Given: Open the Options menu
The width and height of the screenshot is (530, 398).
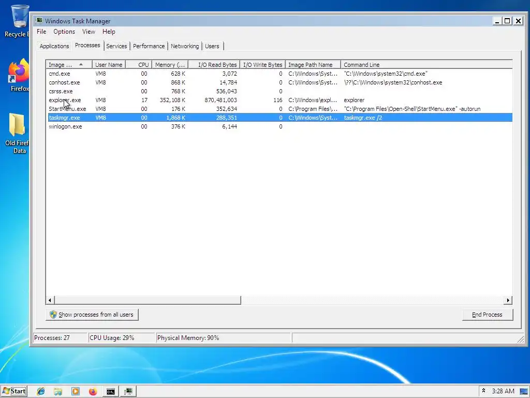Looking at the screenshot, I should click(64, 32).
